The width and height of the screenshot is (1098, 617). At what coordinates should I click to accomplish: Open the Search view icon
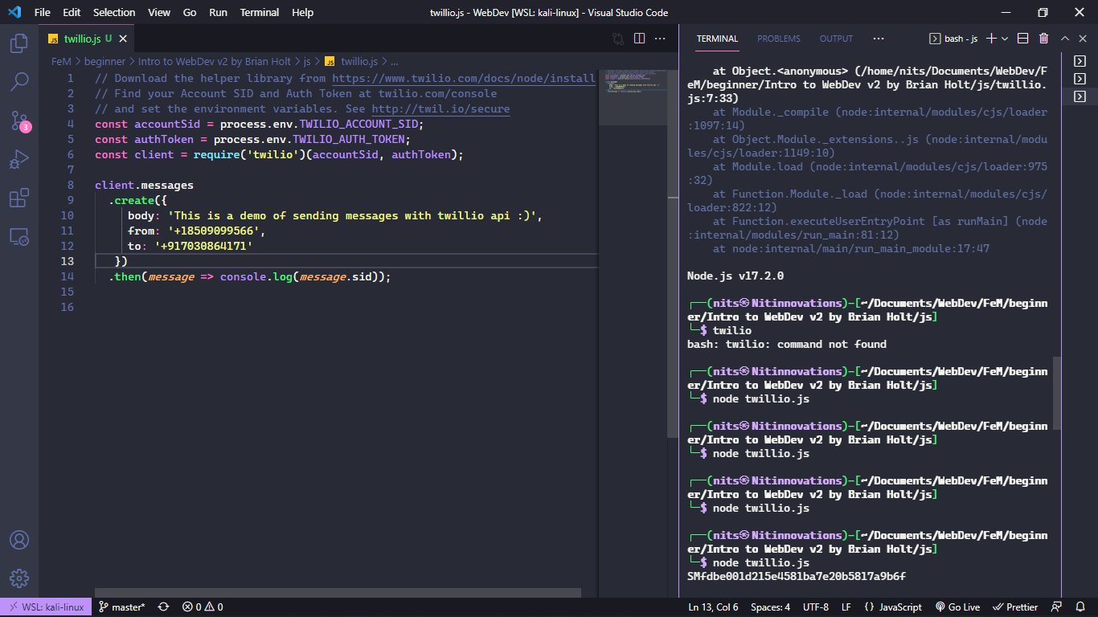coord(19,82)
